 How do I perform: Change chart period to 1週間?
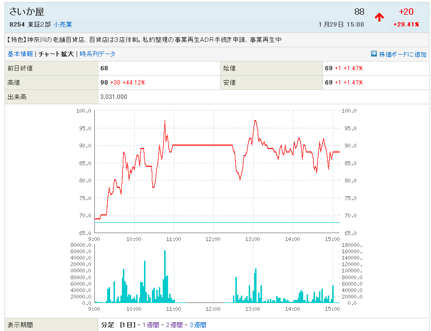[150, 325]
